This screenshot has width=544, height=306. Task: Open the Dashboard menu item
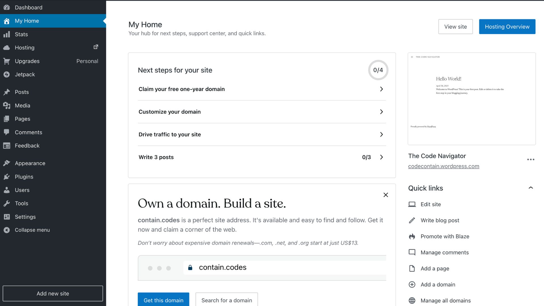pyautogui.click(x=53, y=7)
